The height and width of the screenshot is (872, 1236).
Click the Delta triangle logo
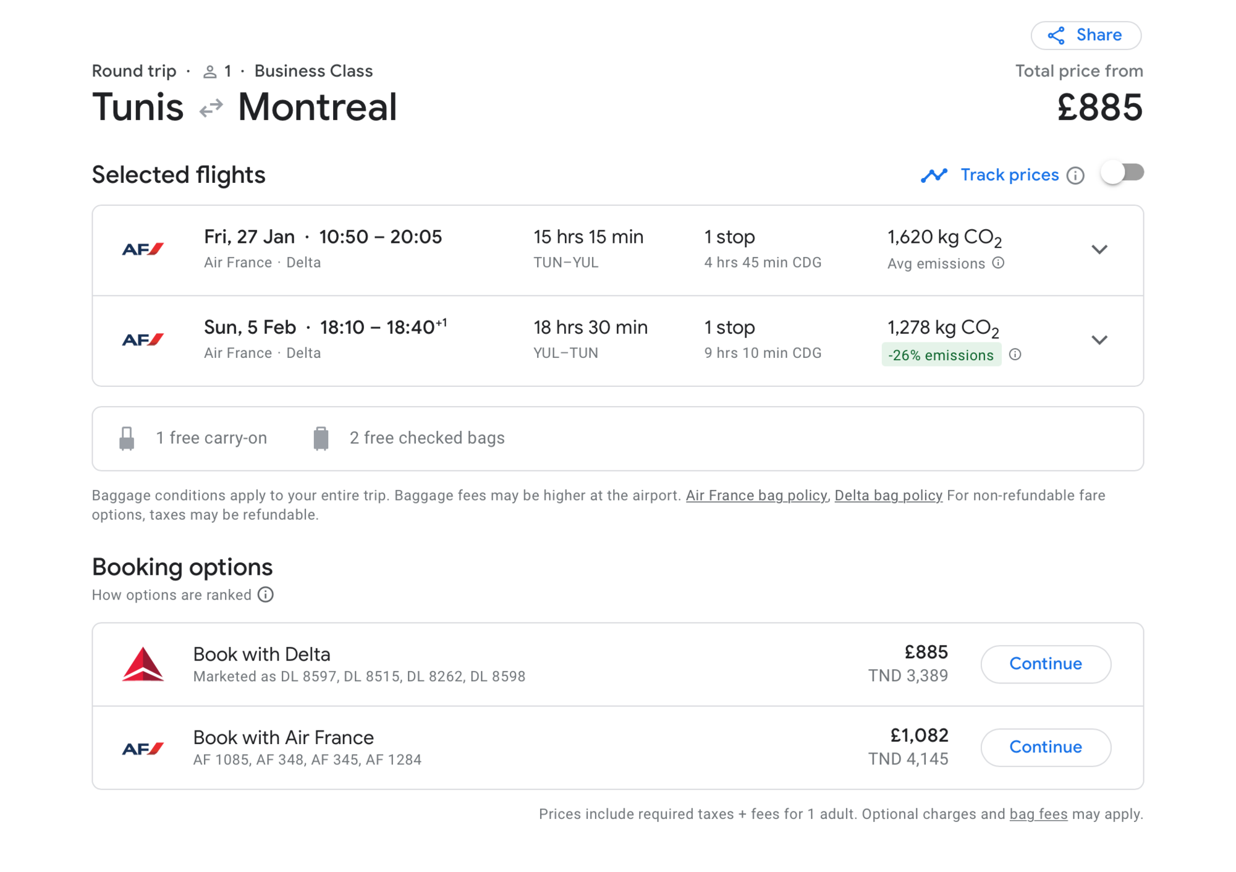(x=143, y=664)
